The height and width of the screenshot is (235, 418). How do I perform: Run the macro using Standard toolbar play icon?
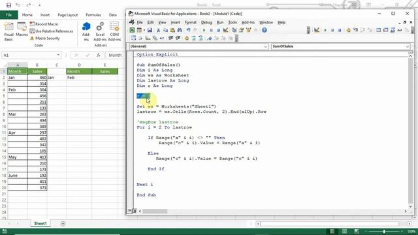point(204,30)
